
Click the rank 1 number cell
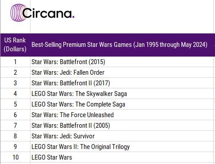[x=15, y=62]
